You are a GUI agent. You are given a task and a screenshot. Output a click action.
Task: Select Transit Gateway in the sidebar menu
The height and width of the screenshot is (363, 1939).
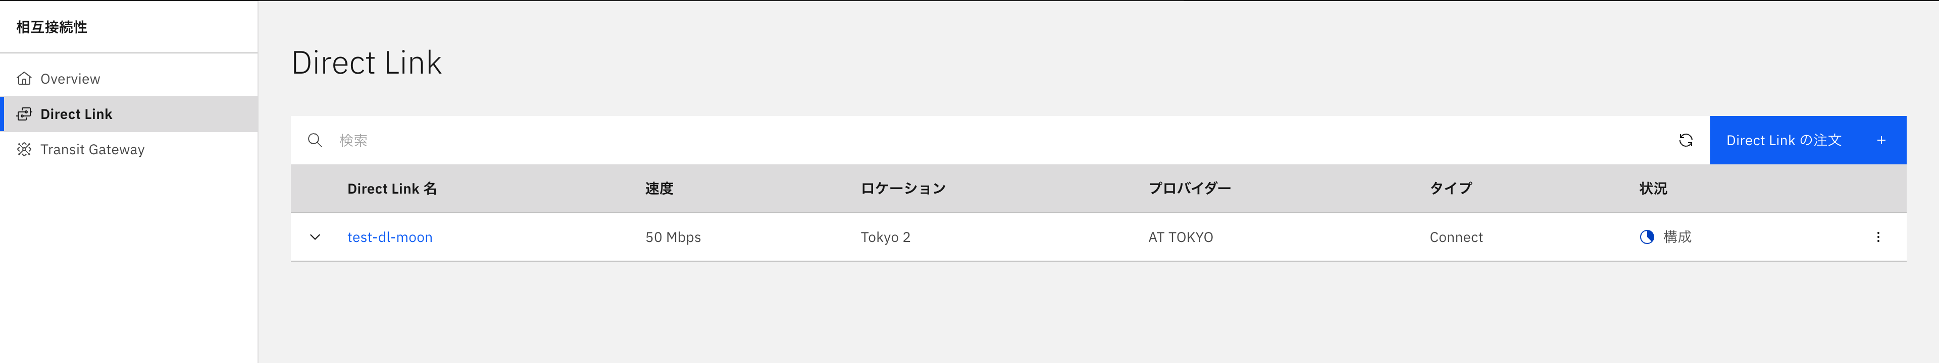click(92, 149)
